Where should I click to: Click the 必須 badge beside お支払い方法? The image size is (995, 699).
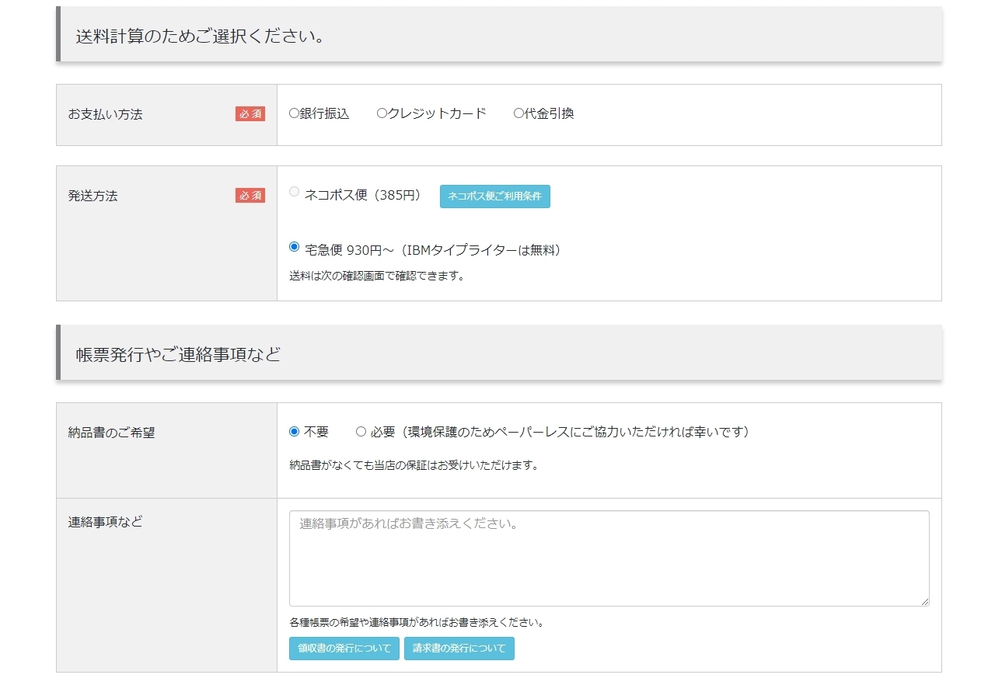point(250,114)
